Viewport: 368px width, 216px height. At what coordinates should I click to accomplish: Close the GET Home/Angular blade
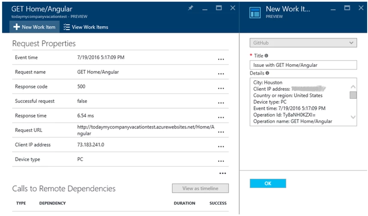pos(232,8)
